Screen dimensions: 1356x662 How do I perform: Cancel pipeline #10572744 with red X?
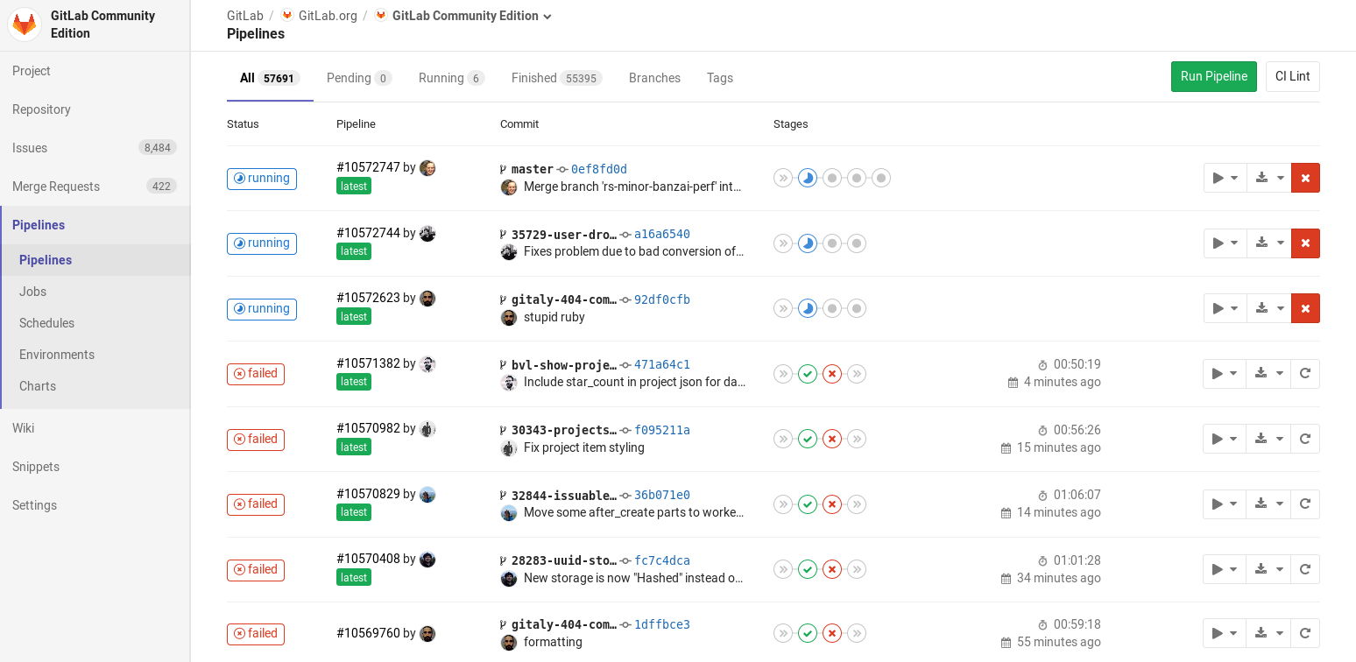click(1305, 243)
